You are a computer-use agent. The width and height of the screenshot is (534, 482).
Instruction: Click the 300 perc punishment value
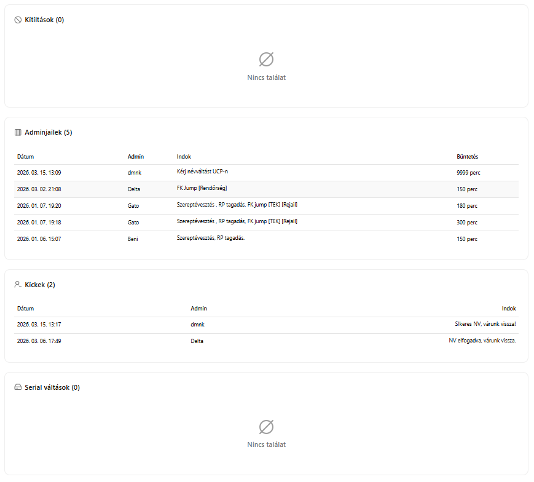466,223
